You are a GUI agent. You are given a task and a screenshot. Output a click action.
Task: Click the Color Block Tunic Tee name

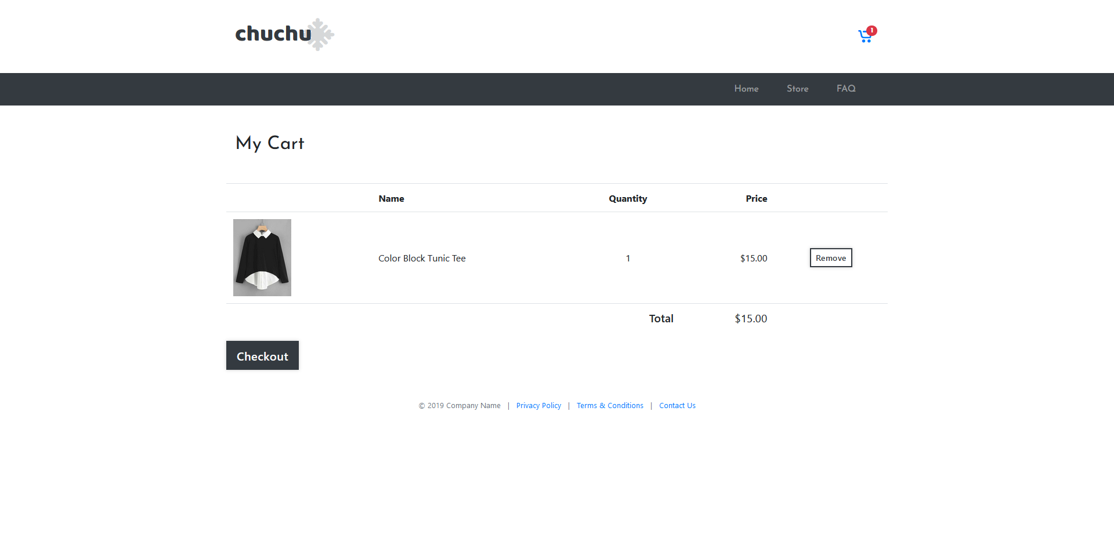click(x=422, y=259)
